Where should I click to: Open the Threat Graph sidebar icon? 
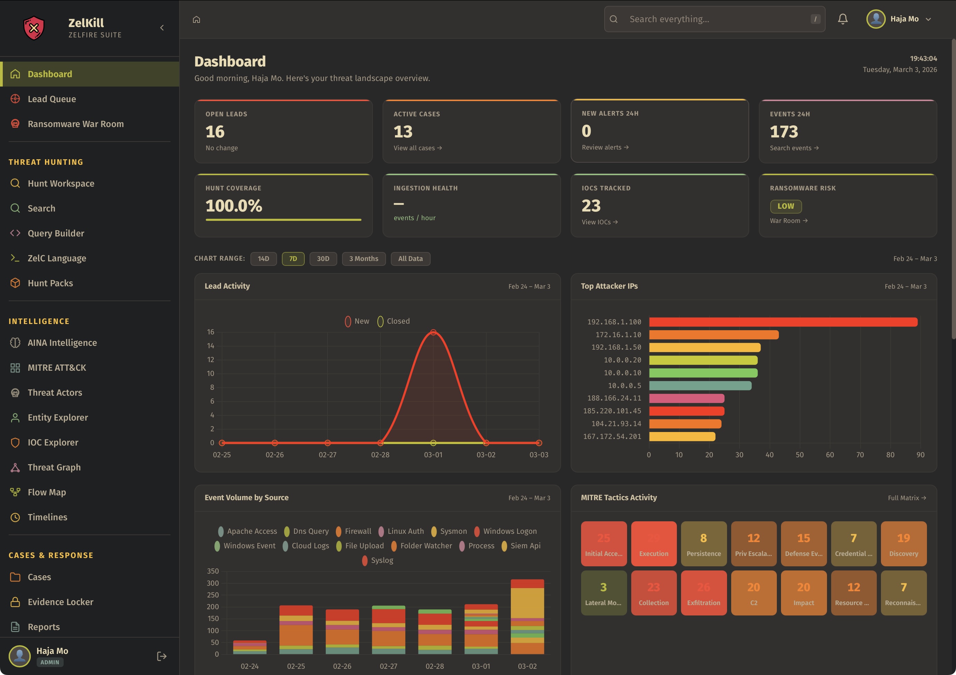coord(16,468)
